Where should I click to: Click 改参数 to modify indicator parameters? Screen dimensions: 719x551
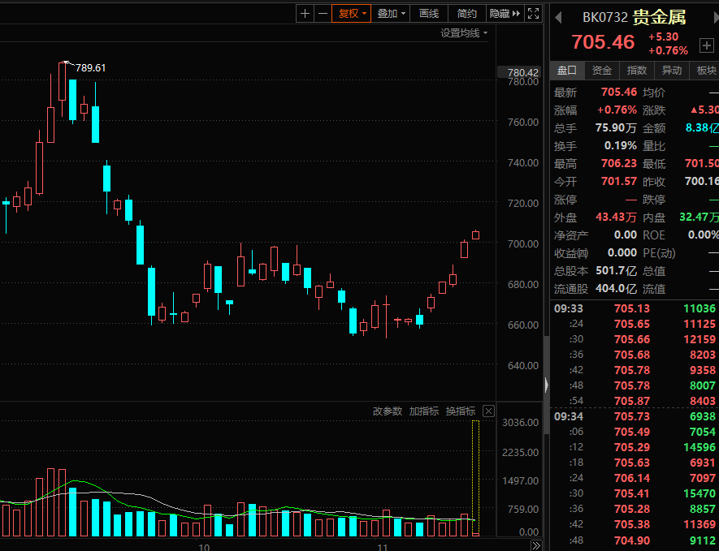pyautogui.click(x=388, y=411)
